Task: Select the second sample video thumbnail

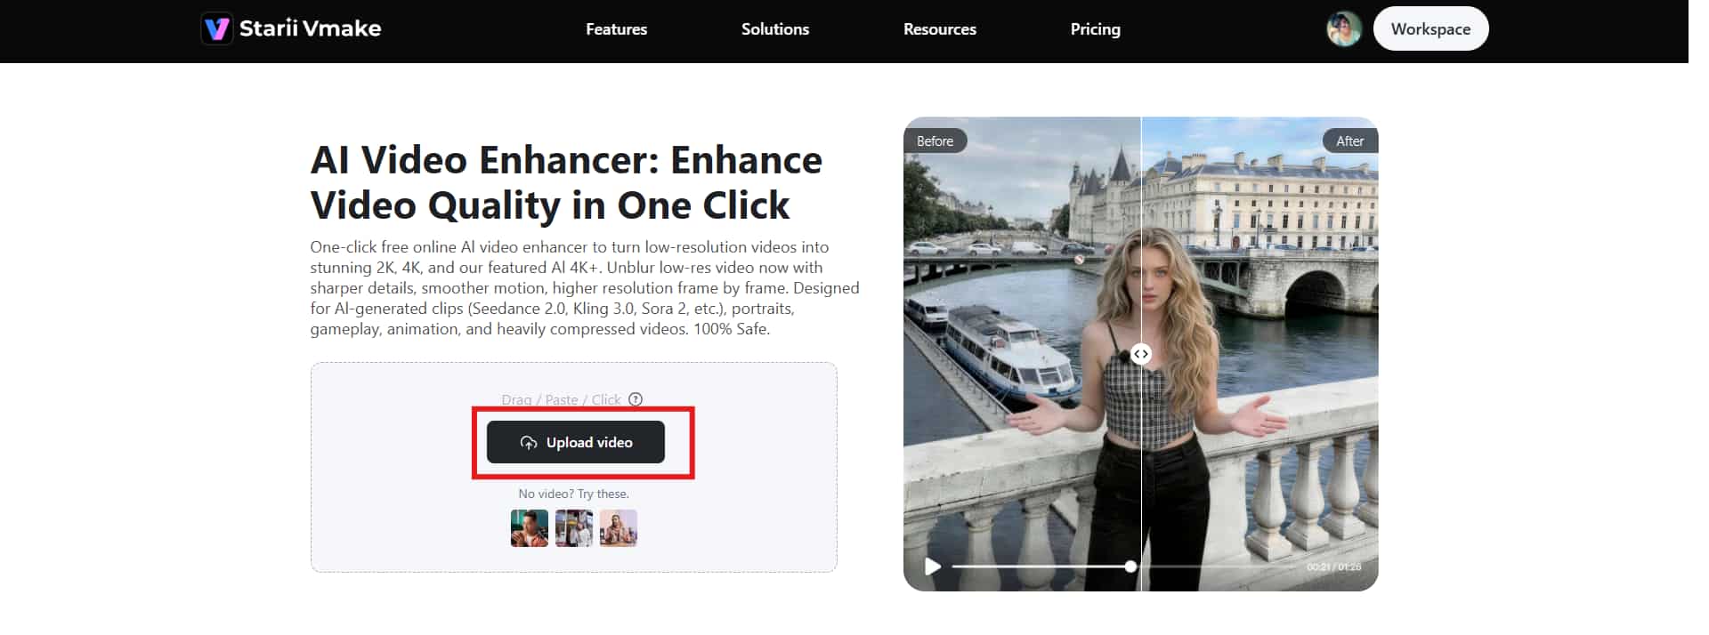Action: [574, 528]
